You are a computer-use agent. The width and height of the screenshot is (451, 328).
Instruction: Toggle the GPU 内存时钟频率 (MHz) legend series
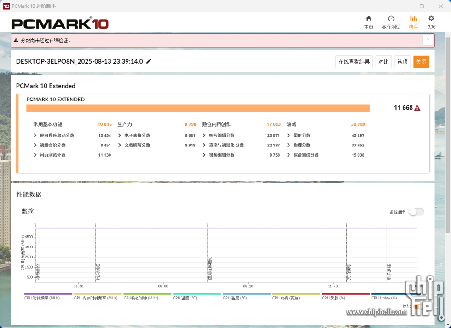pos(98,297)
